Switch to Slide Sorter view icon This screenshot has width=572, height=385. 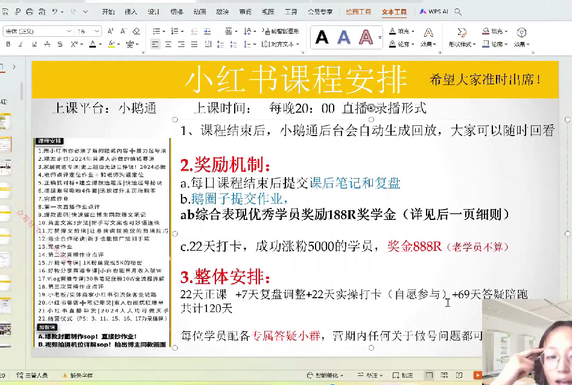pyautogui.click(x=444, y=375)
